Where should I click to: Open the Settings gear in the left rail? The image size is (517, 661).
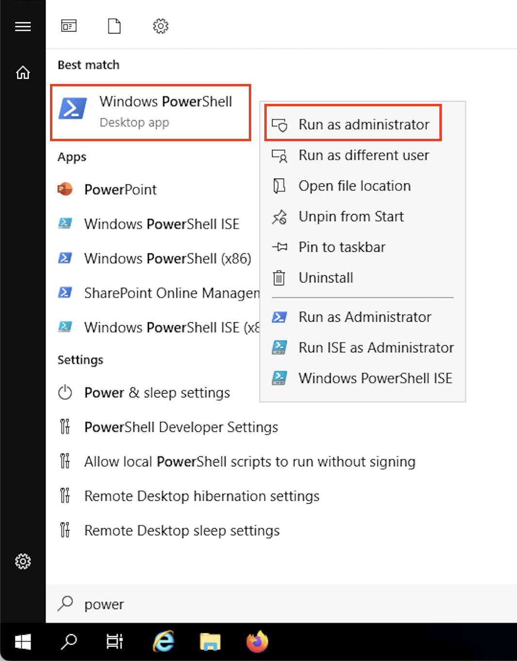pos(23,562)
